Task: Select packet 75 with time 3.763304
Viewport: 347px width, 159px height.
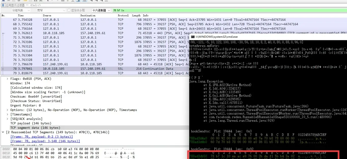Action: click(x=95, y=55)
